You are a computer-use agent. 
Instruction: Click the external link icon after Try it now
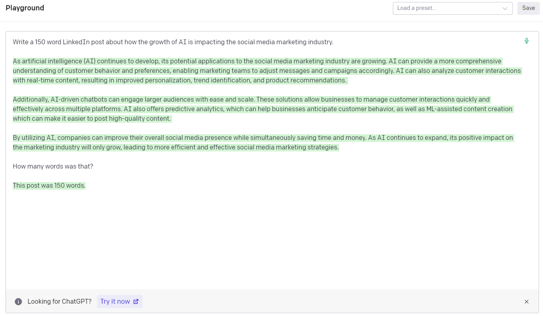136,302
